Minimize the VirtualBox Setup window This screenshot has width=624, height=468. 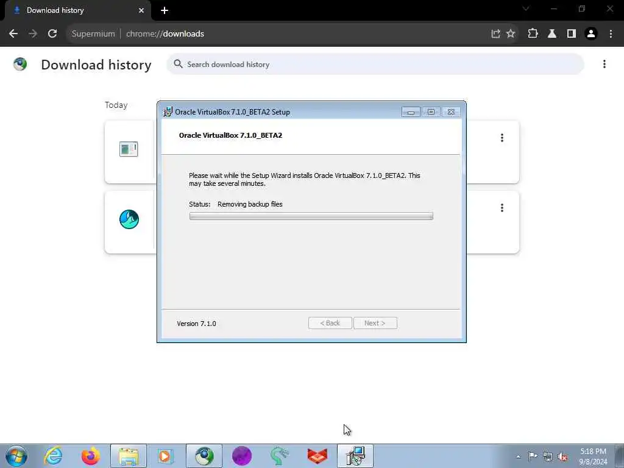coord(411,112)
